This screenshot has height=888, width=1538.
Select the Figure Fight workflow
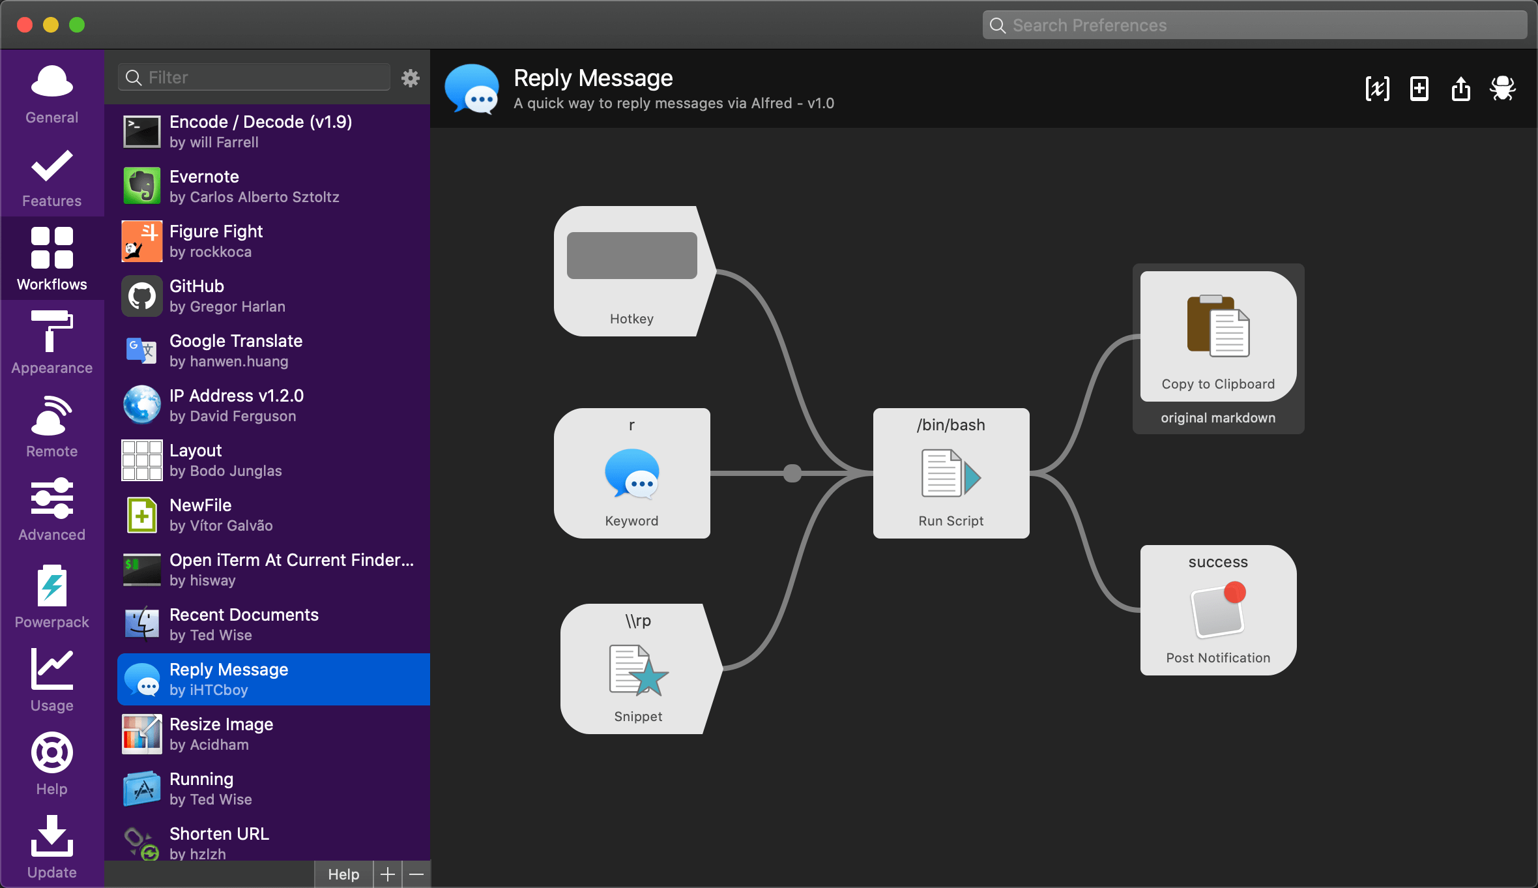(x=274, y=241)
